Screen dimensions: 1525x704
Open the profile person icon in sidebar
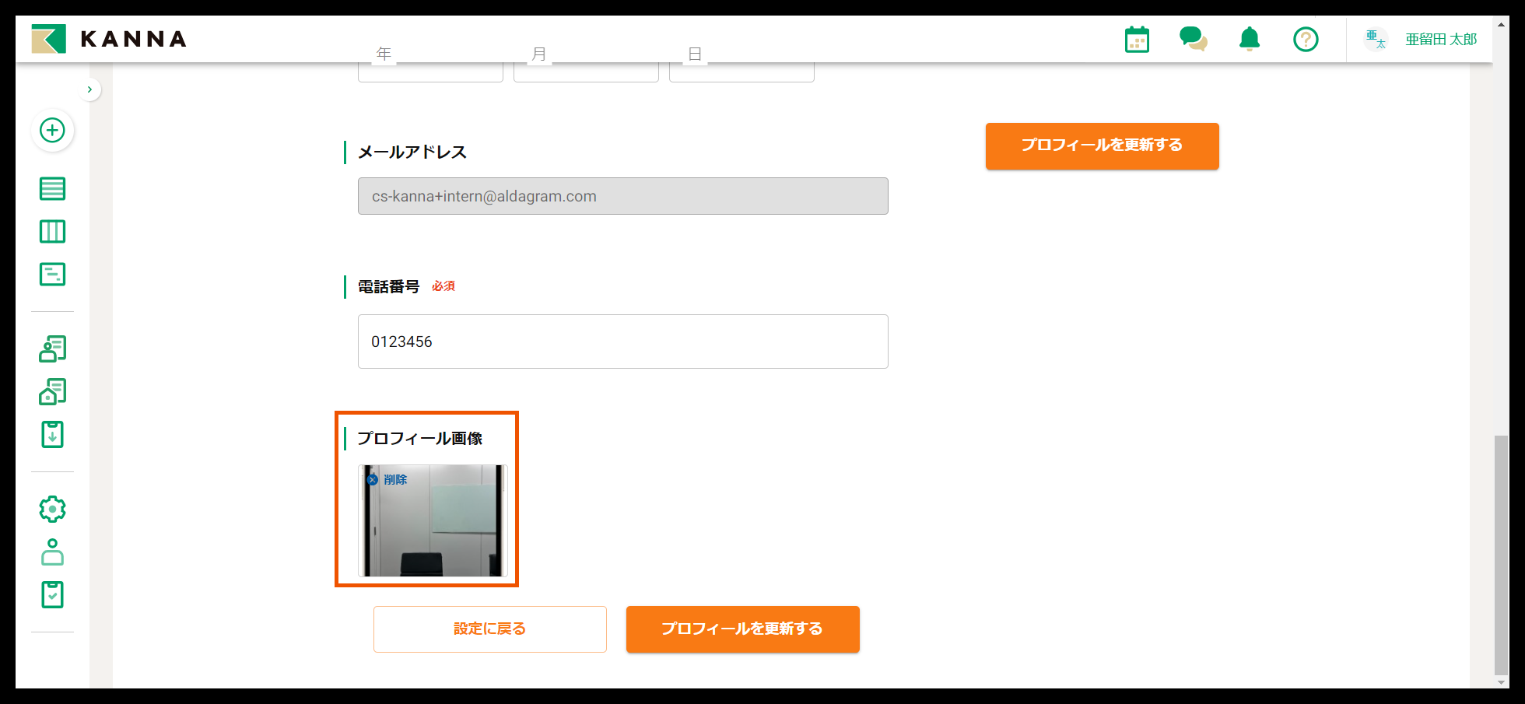[52, 552]
